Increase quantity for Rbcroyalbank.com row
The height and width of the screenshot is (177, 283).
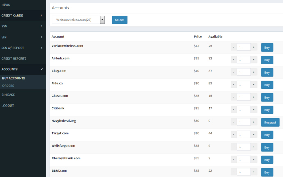[253, 159]
